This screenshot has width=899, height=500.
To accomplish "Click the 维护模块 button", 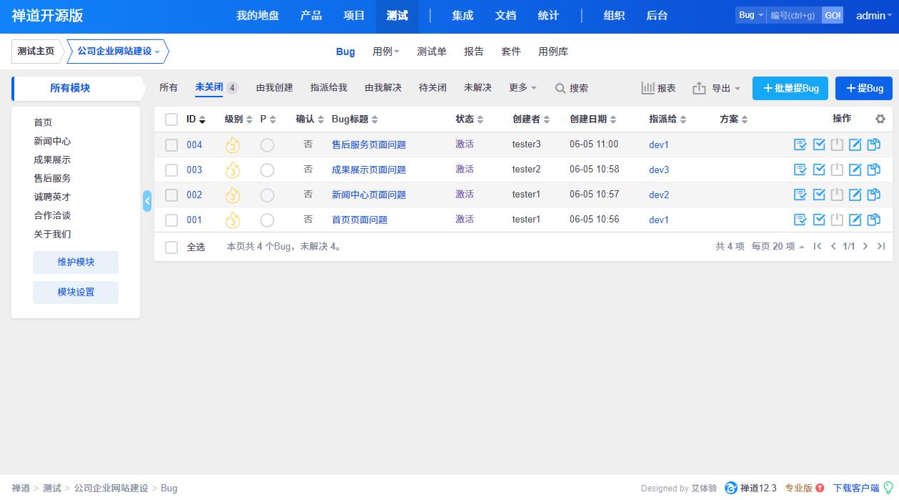I will 76,262.
